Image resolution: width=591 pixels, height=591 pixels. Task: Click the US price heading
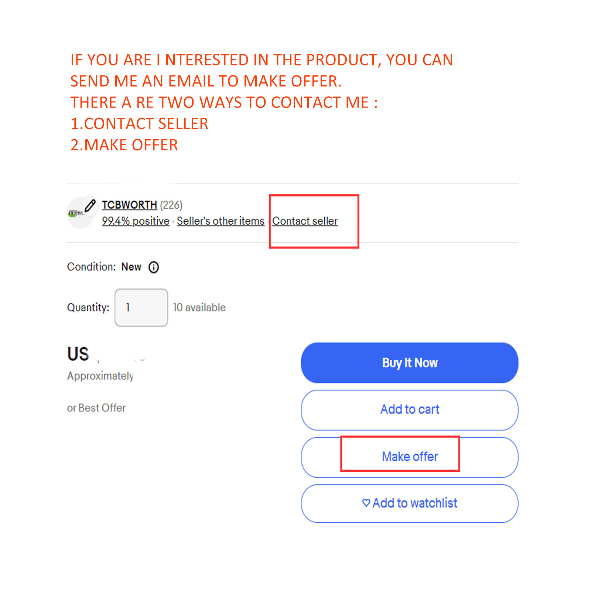[78, 354]
